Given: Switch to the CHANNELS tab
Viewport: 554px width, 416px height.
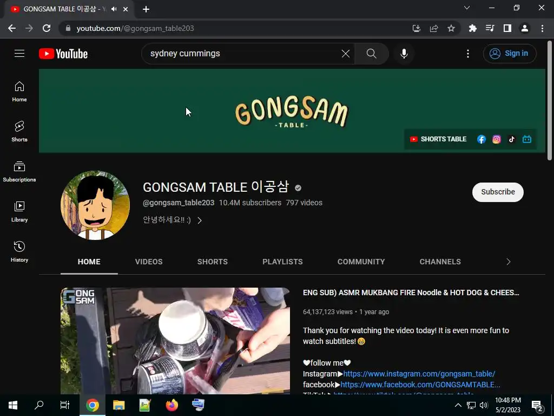Looking at the screenshot, I should tap(440, 262).
